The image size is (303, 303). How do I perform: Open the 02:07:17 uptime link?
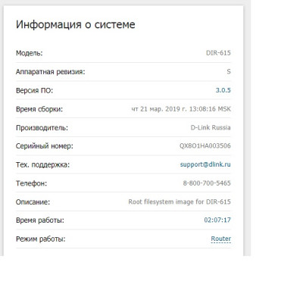pos(217,220)
